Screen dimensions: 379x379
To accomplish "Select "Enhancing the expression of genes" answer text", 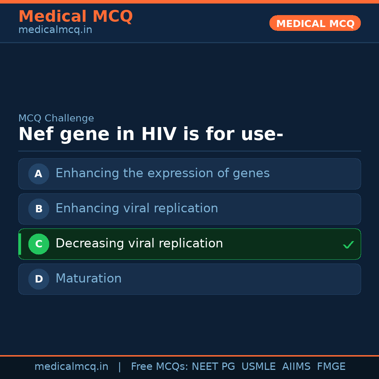I will point(162,173).
